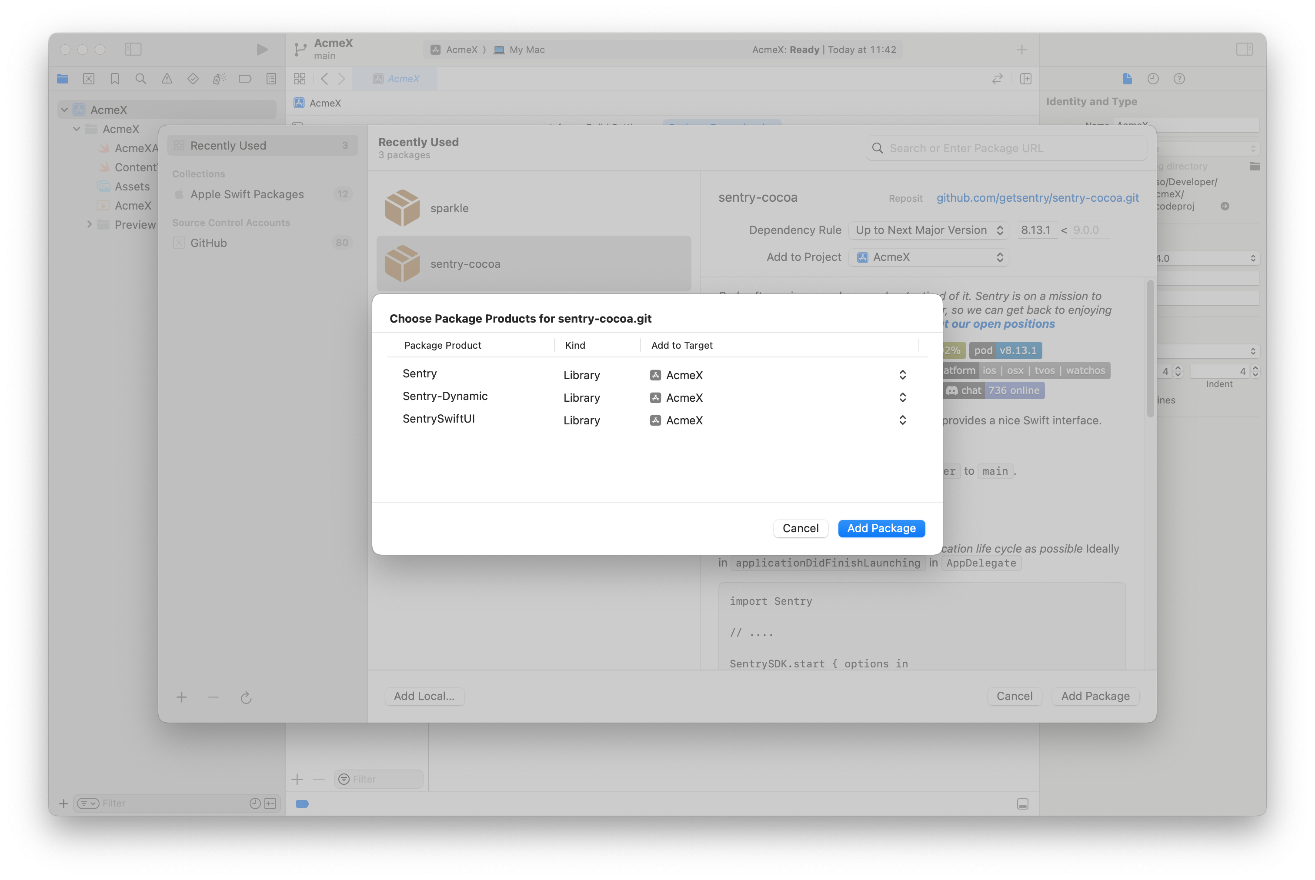Open the Bookmarks navigator
Screen dimensions: 1315x880
[114, 79]
